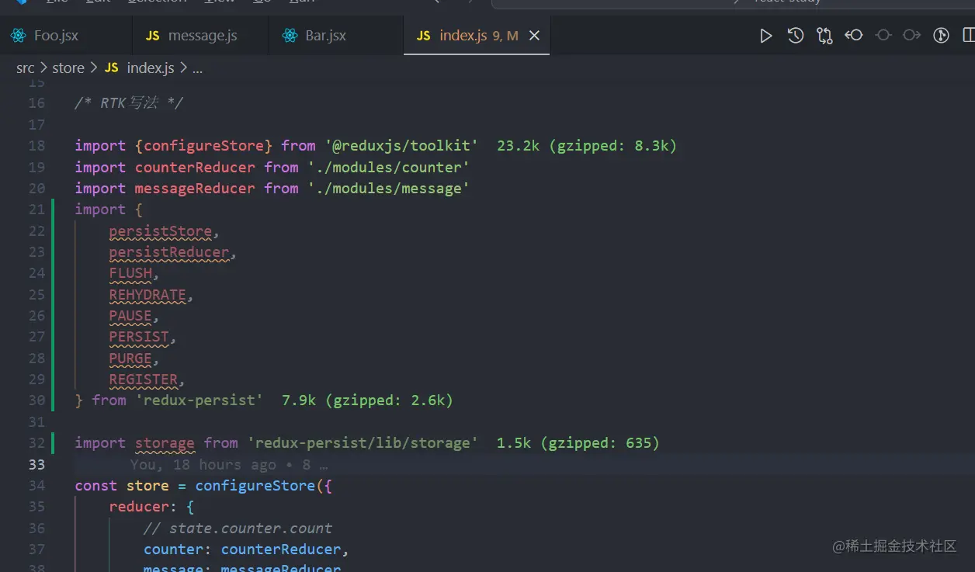
Task: Click configureStore in the line 18 import
Action: 204,146
